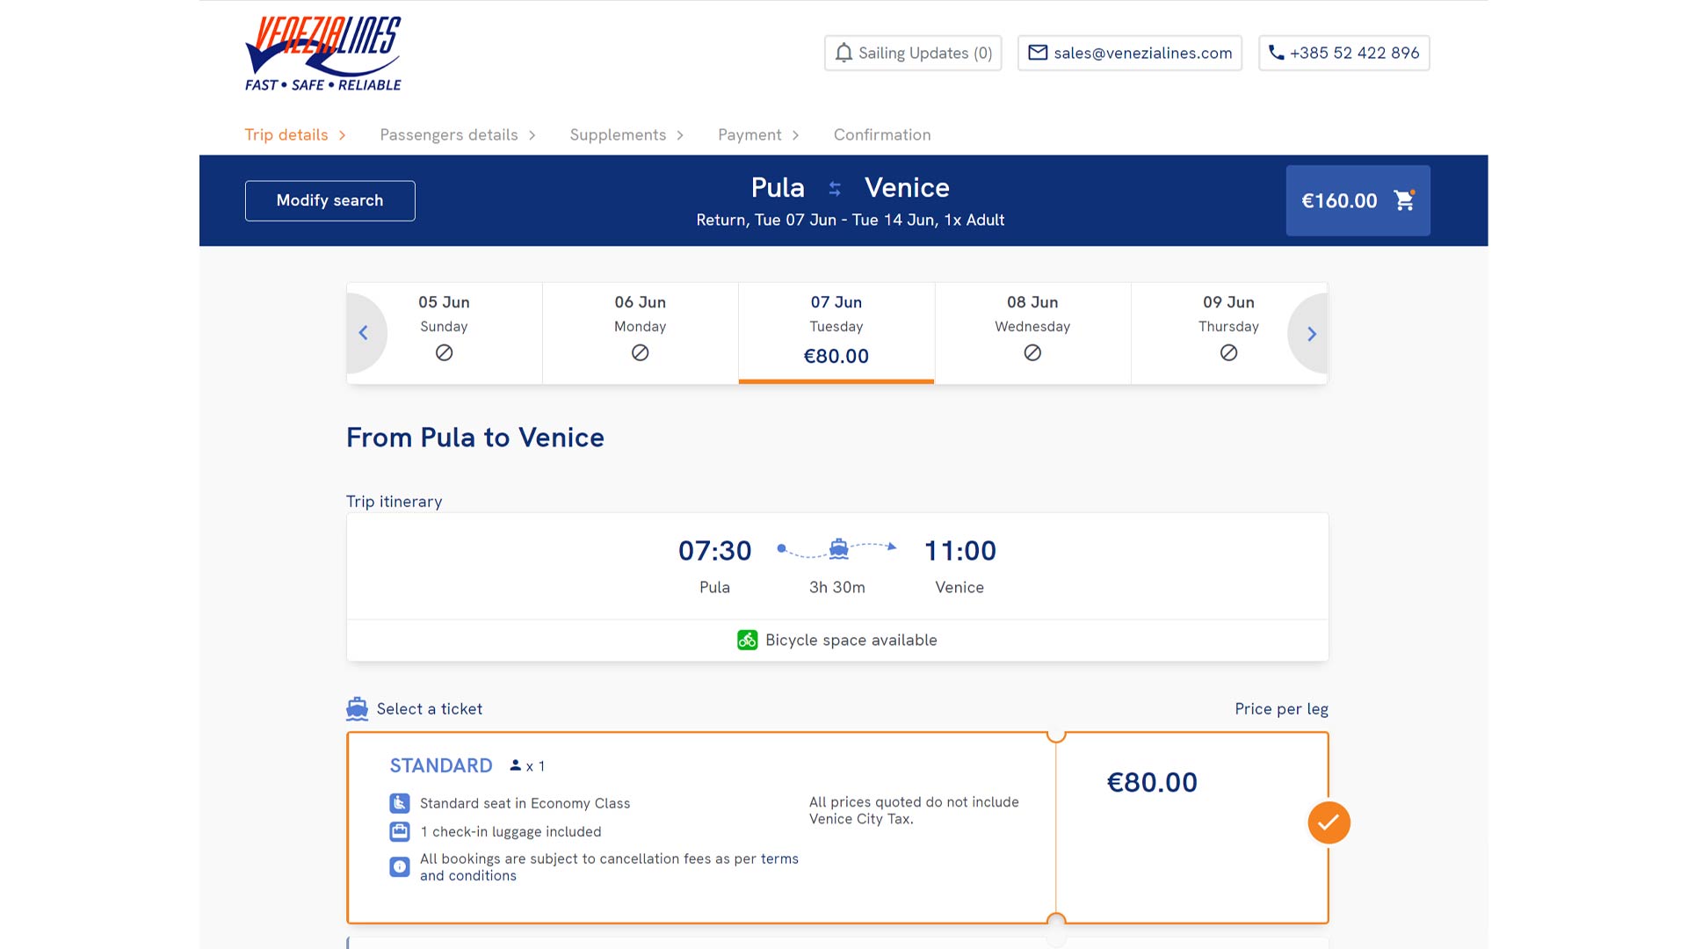The width and height of the screenshot is (1687, 949).
Task: Click the Venezia Lines logo
Action: [322, 54]
